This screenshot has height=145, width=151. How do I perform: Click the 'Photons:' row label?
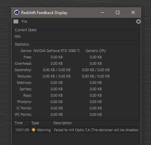24,102
